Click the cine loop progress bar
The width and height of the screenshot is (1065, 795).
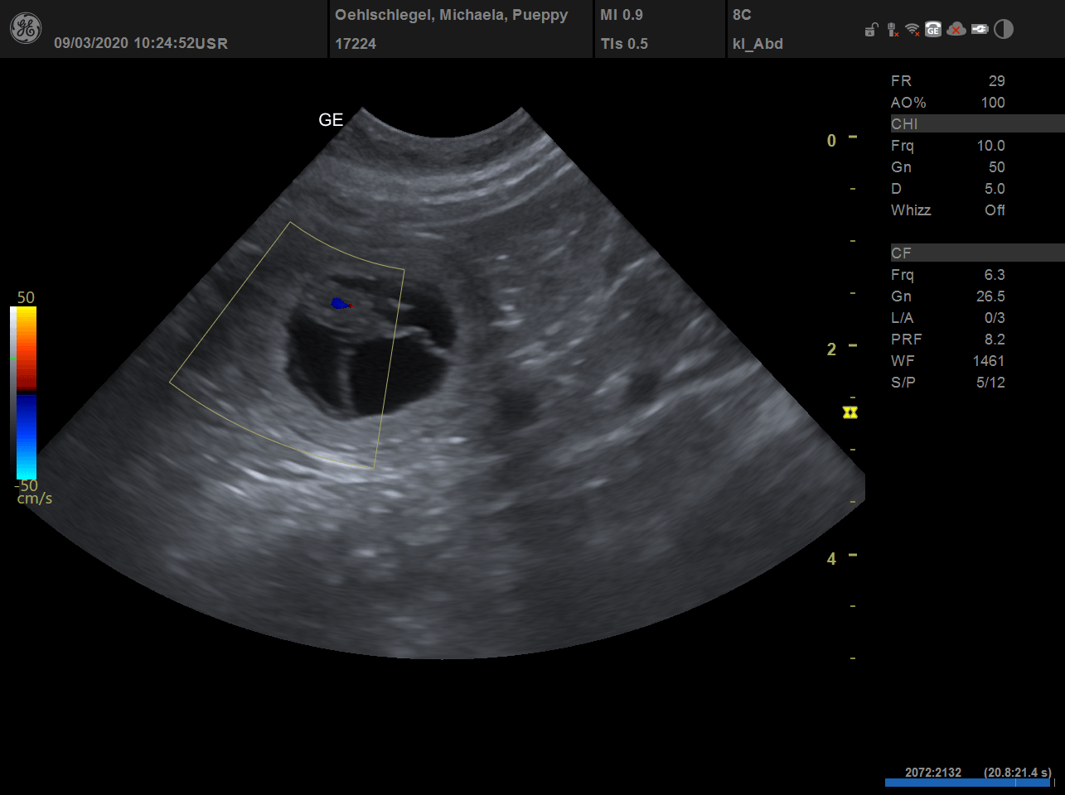point(968,782)
